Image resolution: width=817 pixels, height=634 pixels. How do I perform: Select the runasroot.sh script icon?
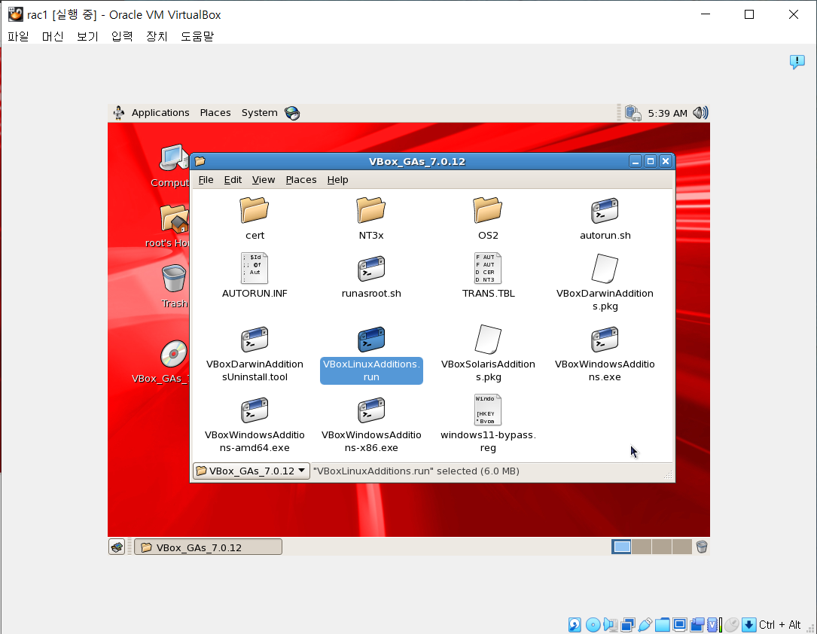[371, 269]
